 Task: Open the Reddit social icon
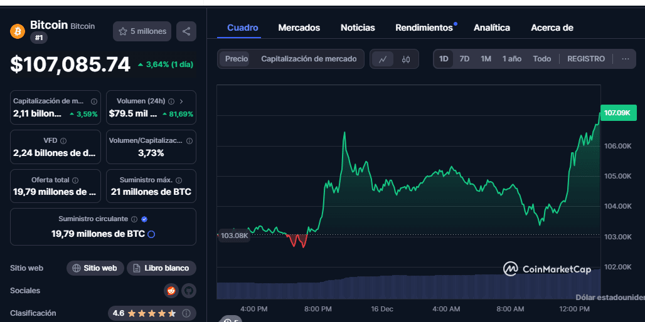tap(171, 291)
